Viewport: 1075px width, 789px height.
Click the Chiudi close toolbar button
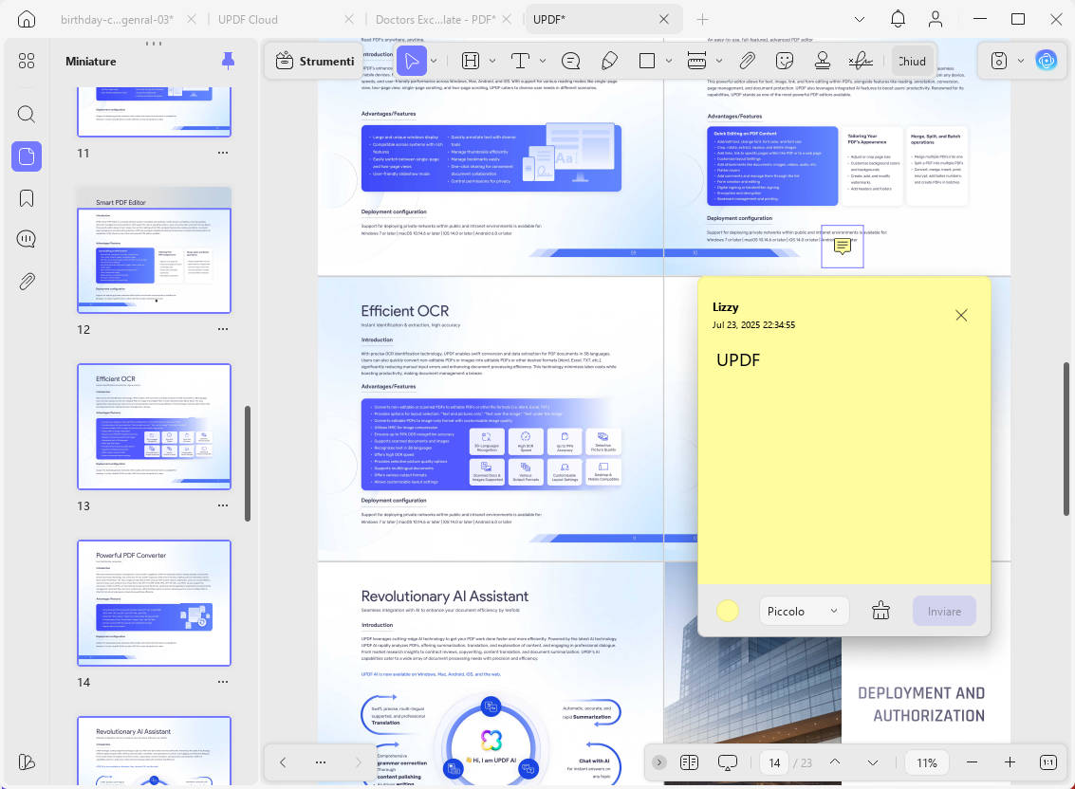(x=912, y=61)
